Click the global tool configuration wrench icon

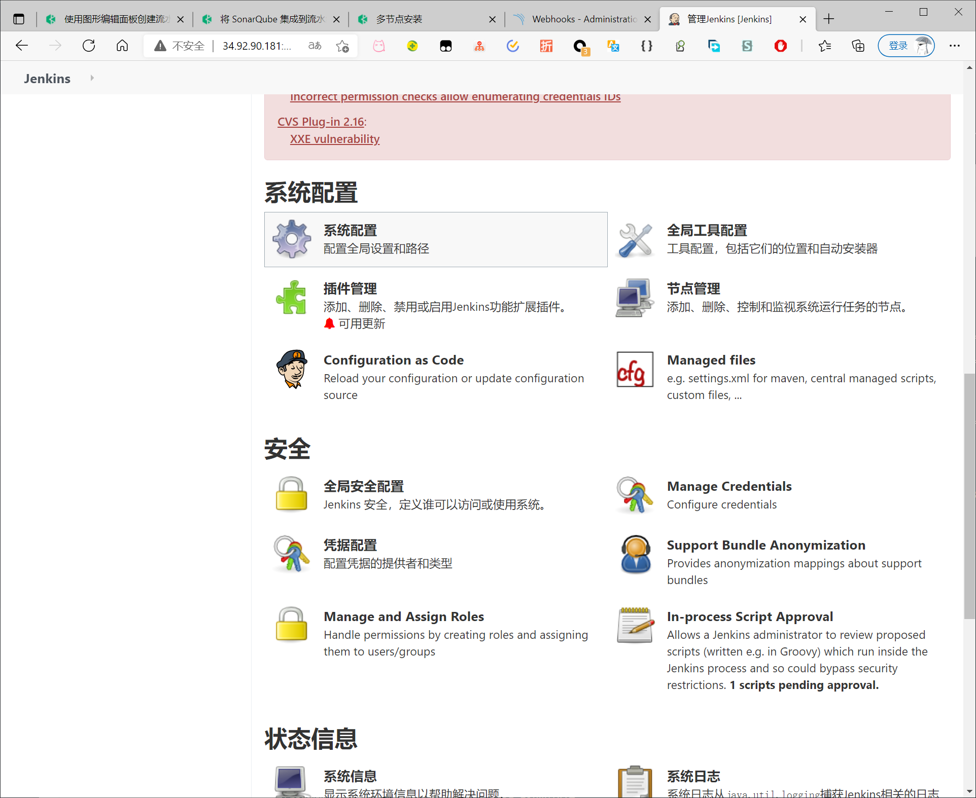coord(635,240)
